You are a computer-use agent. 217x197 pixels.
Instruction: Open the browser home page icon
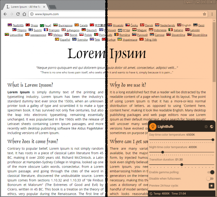(24, 14)
